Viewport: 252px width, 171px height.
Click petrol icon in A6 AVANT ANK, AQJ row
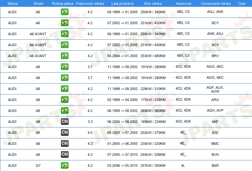[x=64, y=34]
